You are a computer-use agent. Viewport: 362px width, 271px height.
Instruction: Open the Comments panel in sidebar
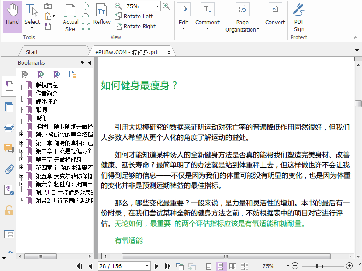[9, 148]
